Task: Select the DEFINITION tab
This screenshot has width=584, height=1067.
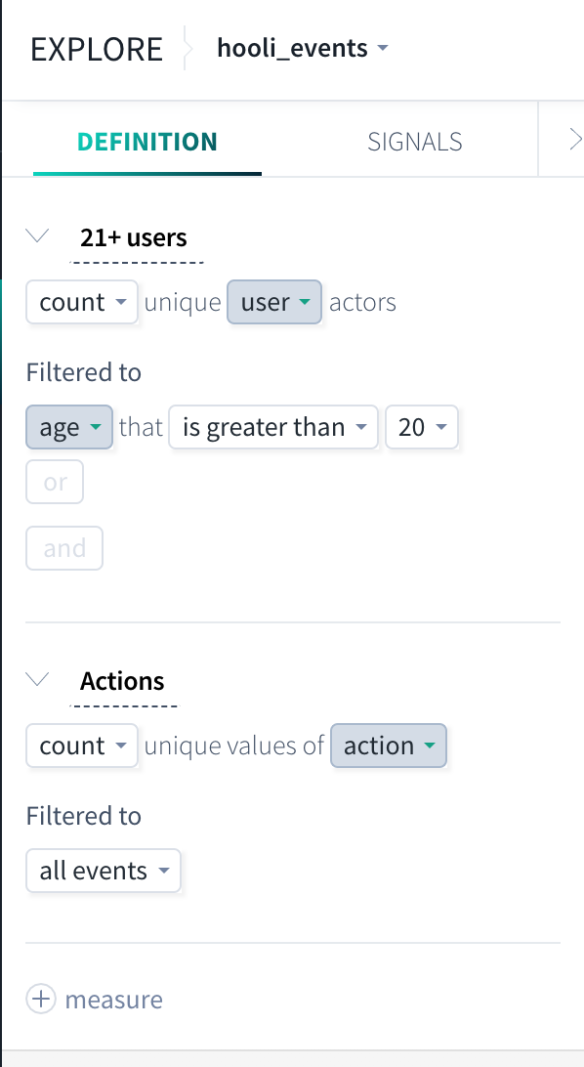Action: click(147, 141)
